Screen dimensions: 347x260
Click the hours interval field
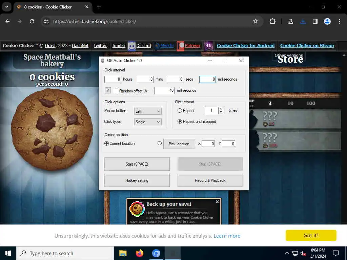click(113, 79)
